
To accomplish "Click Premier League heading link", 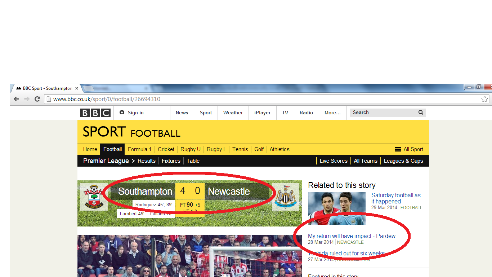I will click(x=106, y=161).
